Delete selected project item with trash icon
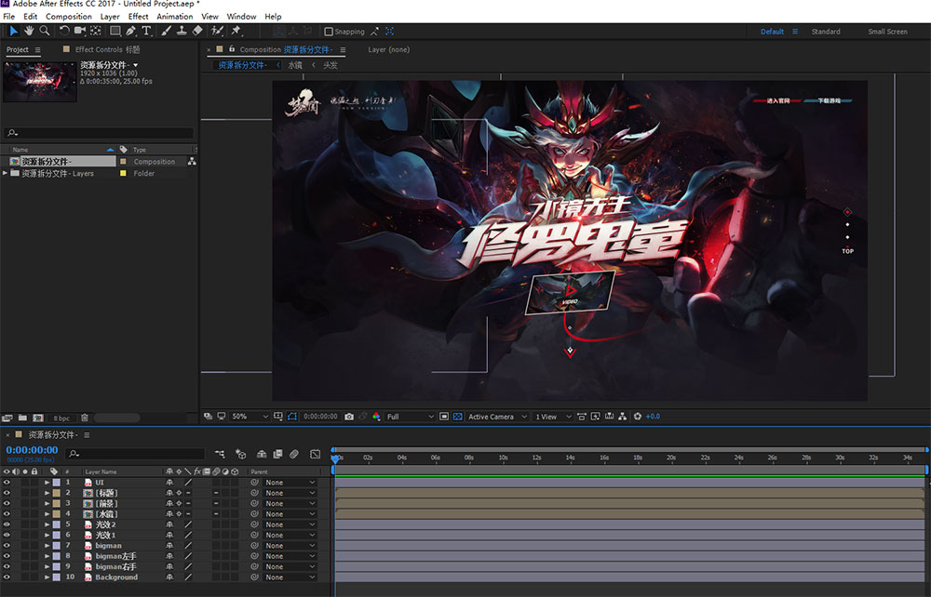The width and height of the screenshot is (931, 597). (x=85, y=418)
